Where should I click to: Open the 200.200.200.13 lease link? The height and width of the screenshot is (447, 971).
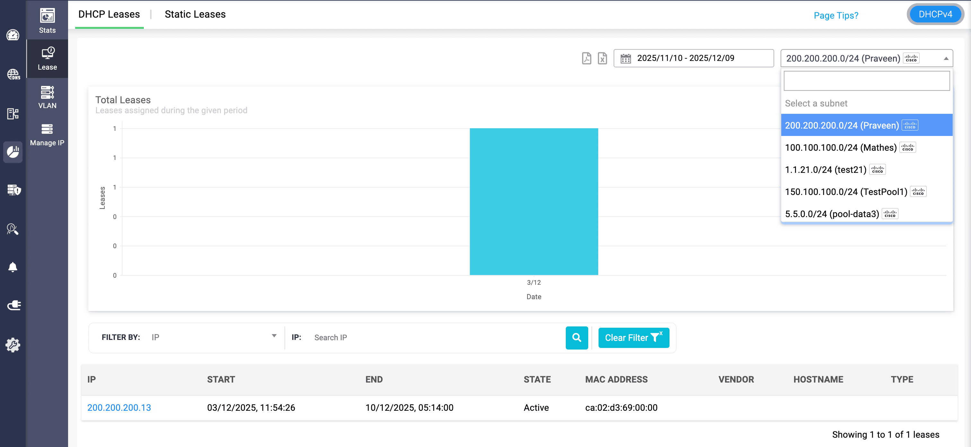(x=119, y=408)
